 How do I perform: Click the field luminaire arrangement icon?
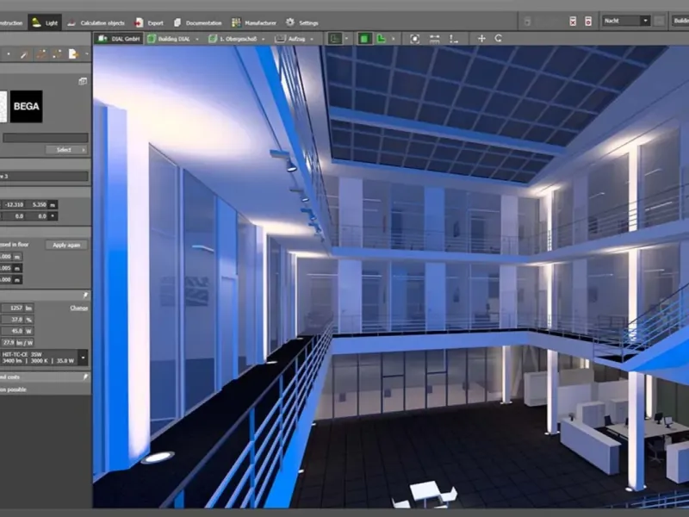coord(57,54)
